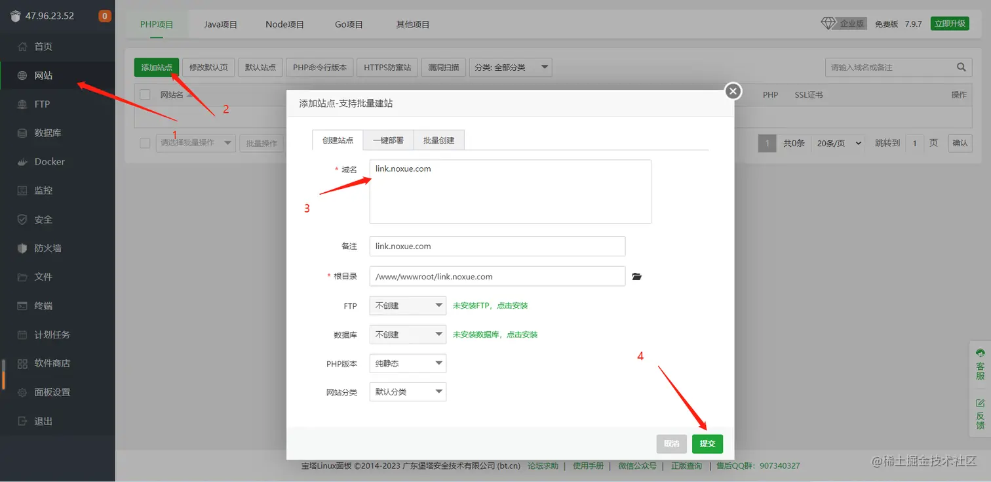Click the green 提交 submit button
Screen dimensions: 991x482
pos(707,444)
